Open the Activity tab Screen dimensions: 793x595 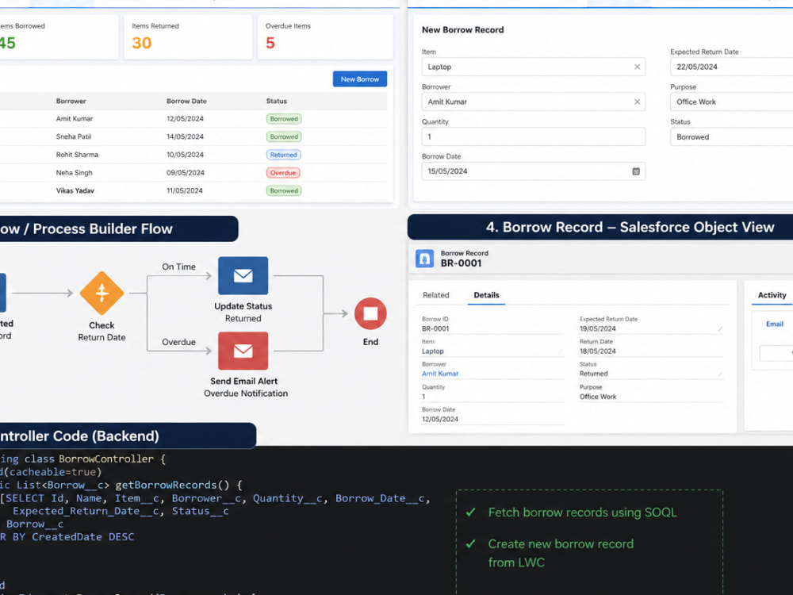pos(772,295)
